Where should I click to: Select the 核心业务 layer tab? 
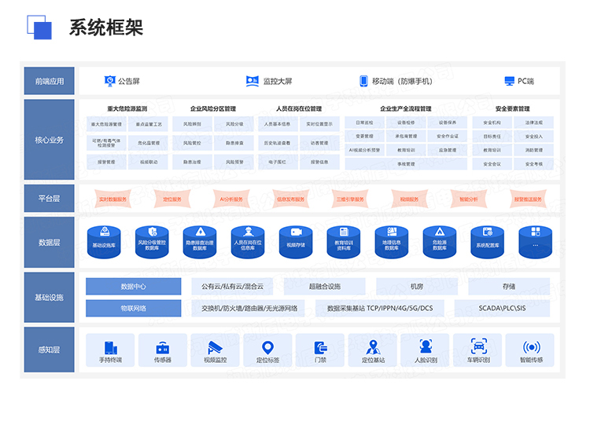pyautogui.click(x=49, y=141)
